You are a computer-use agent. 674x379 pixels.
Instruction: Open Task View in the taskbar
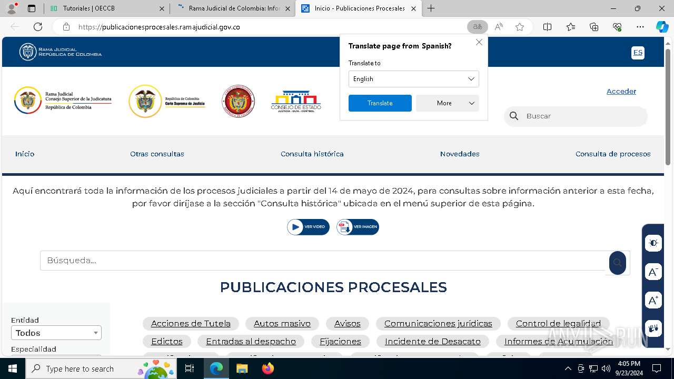click(x=190, y=368)
